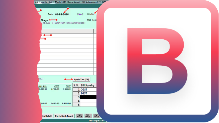Click the ACC IMAGE button
Viewport: 219px width, 123px height.
88,116
